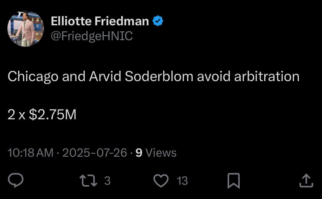
Task: Toggle the bookmark off
Action: (233, 180)
